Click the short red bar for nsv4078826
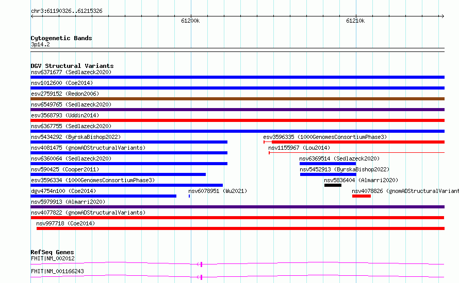 [362, 196]
